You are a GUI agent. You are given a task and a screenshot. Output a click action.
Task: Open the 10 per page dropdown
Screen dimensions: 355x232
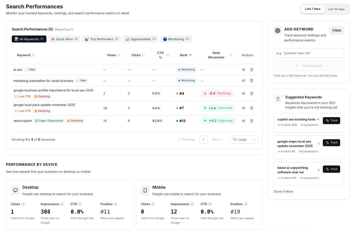coord(244,139)
